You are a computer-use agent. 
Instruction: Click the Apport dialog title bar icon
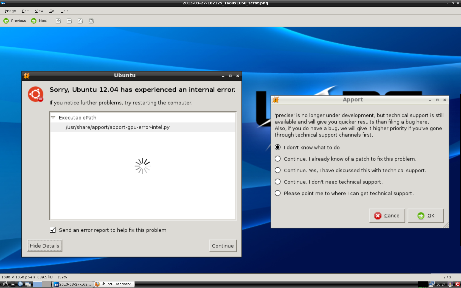tap(276, 100)
